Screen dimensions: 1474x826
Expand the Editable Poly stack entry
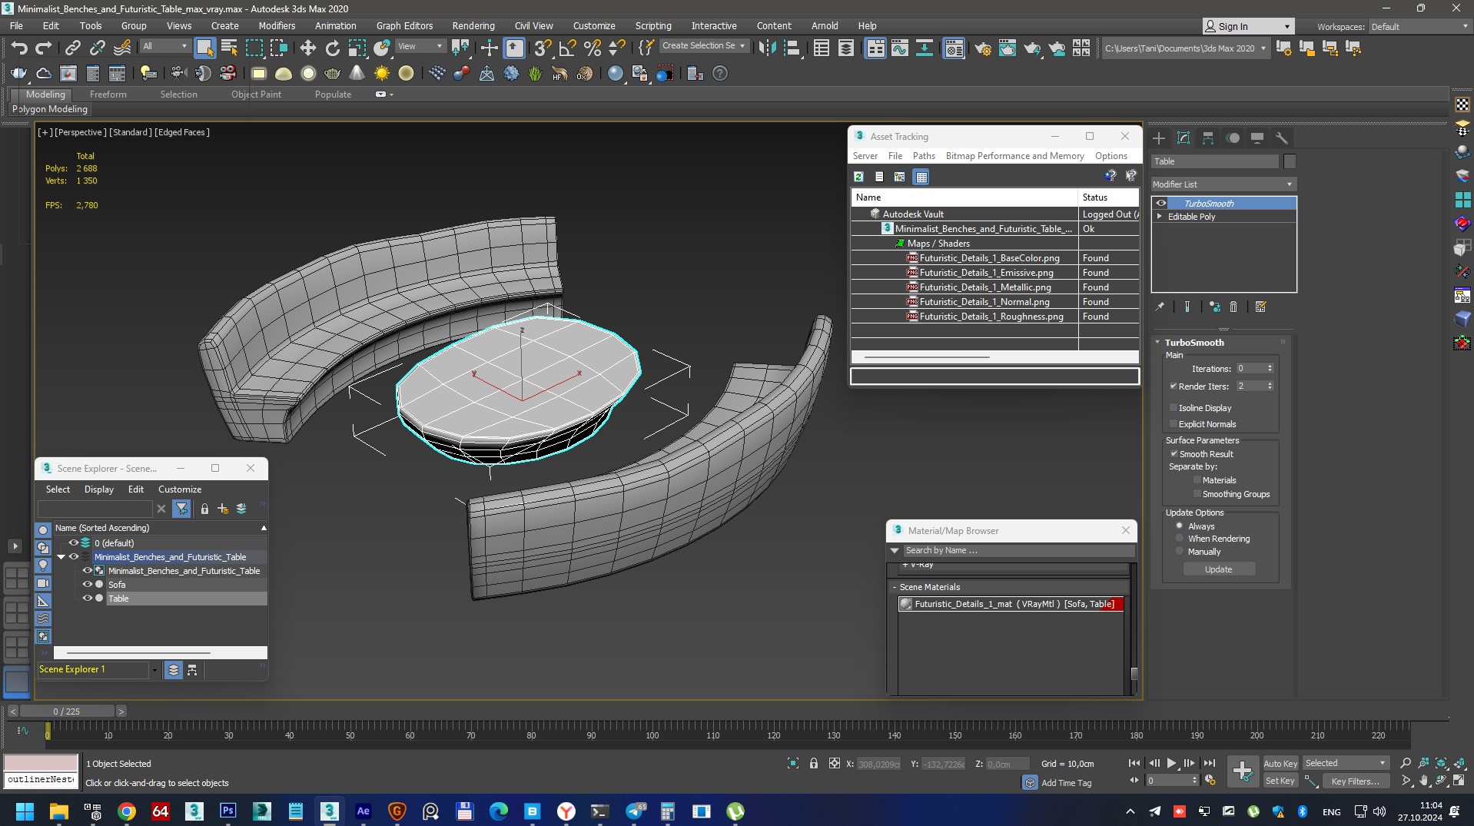point(1160,217)
